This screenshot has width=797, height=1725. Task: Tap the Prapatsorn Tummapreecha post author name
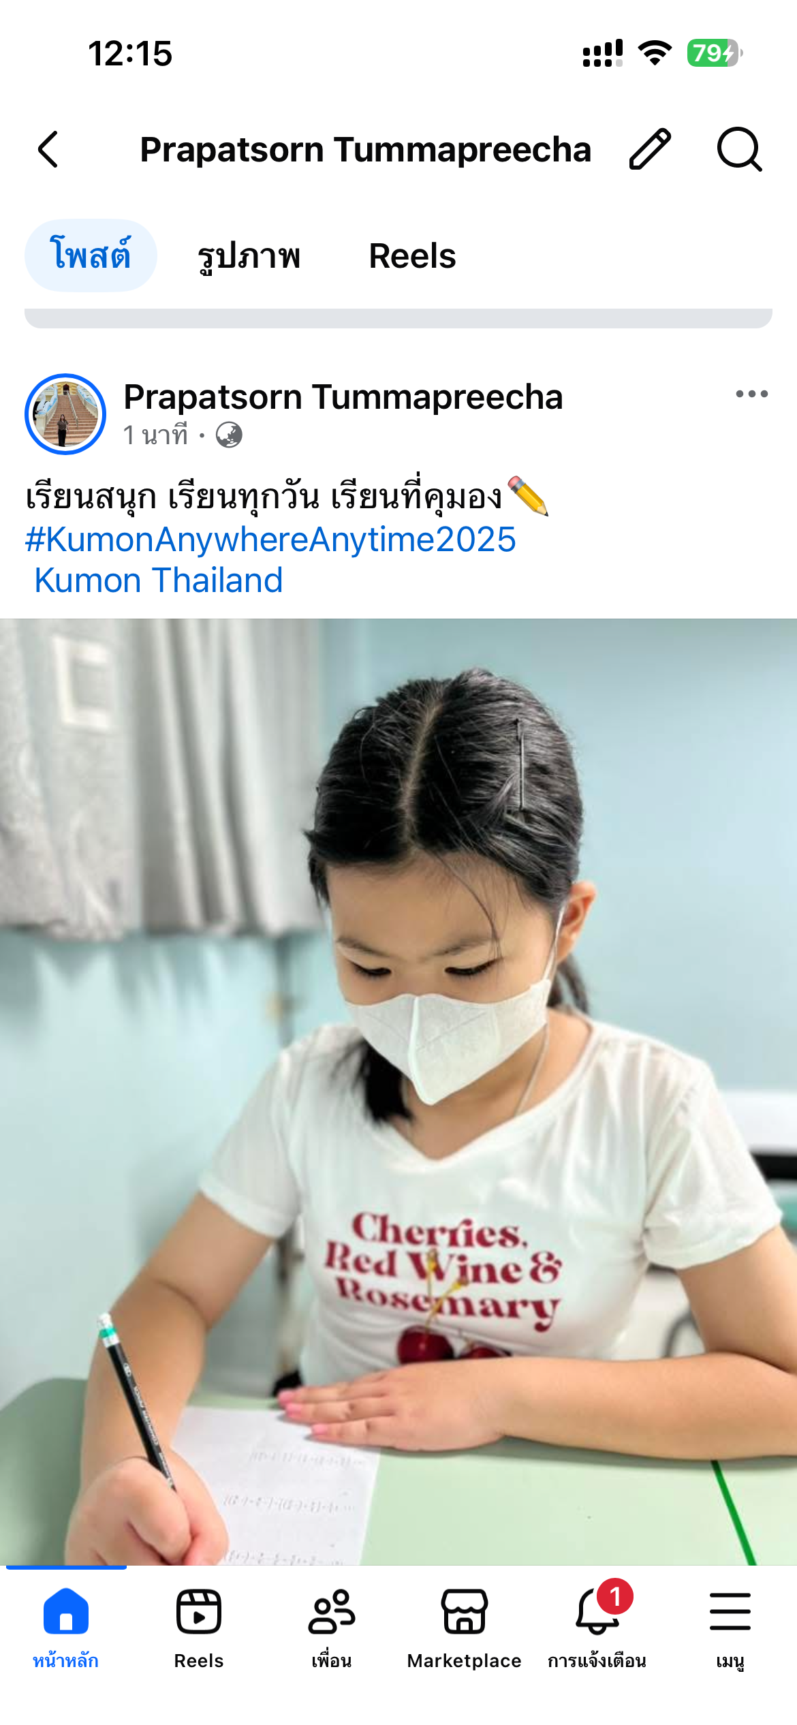[343, 397]
